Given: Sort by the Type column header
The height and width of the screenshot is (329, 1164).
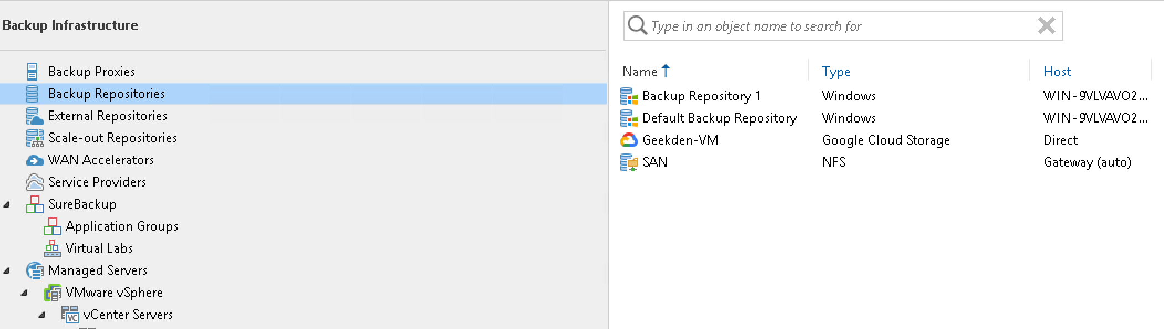Looking at the screenshot, I should tap(836, 72).
